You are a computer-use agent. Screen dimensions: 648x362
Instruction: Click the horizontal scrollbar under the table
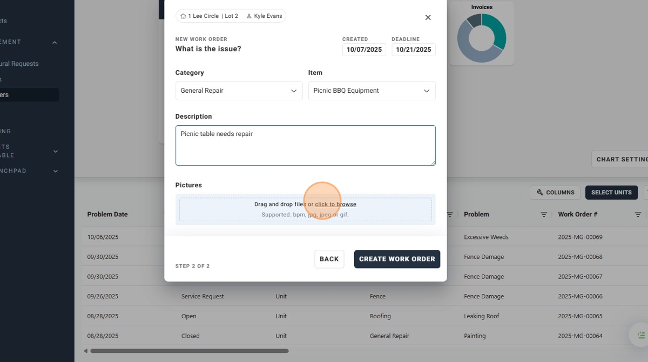click(190, 351)
